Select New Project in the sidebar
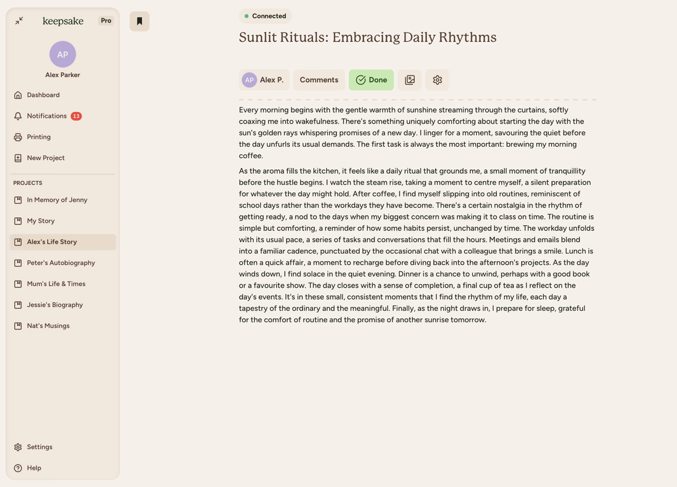Viewport: 677px width, 487px height. coord(46,158)
